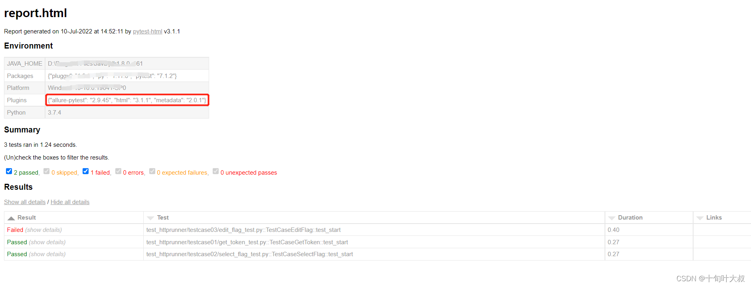This screenshot has height=286, width=751.
Task: Click 'Hide all details' link
Action: pos(70,202)
